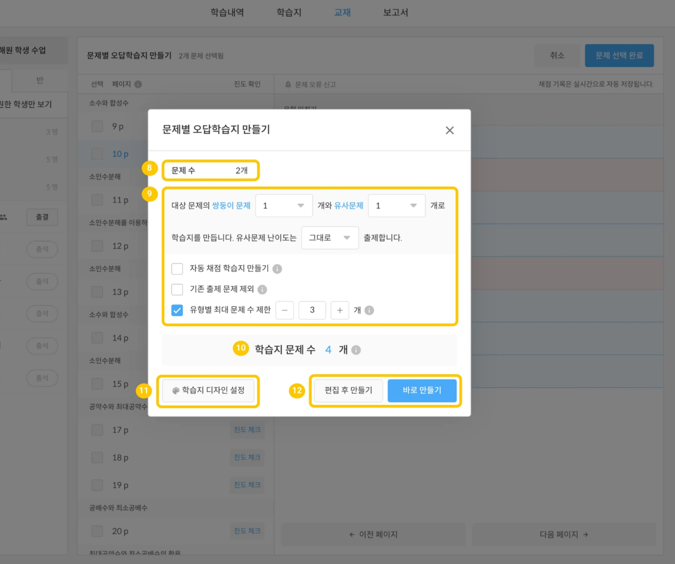Click the 취소 button
This screenshot has height=564, width=675.
557,56
